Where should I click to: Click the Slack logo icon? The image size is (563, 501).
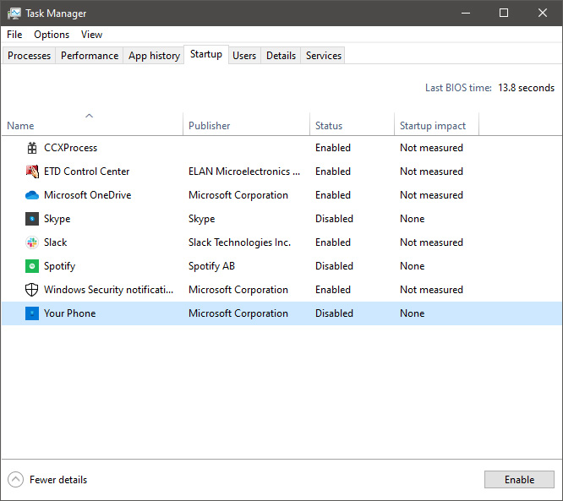32,242
